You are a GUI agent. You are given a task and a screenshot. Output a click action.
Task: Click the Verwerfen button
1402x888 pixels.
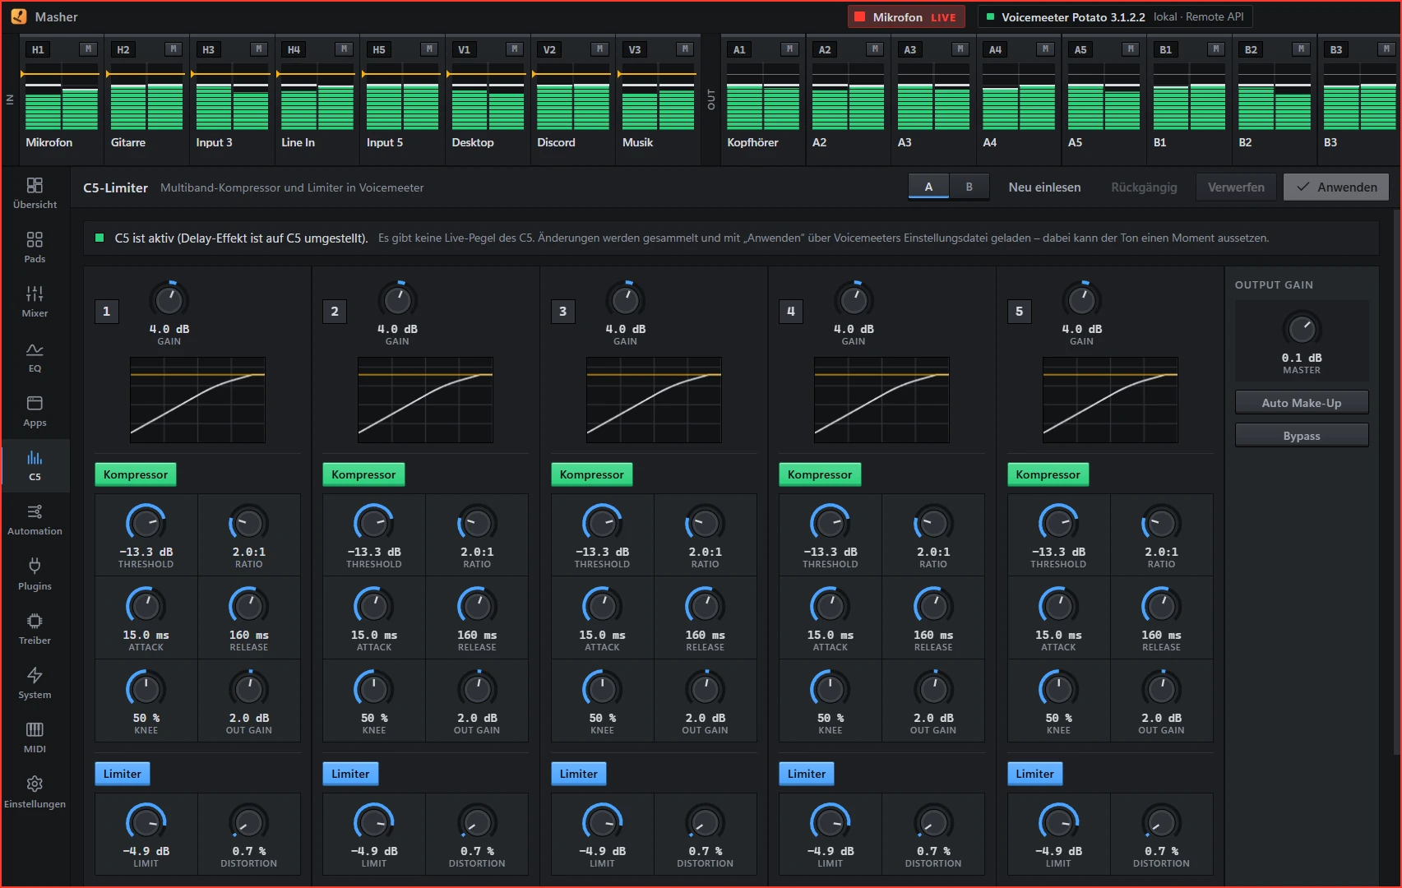click(x=1236, y=187)
